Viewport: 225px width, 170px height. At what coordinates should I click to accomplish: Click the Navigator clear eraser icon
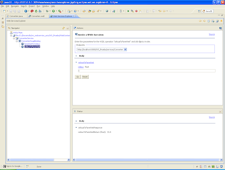68,28
